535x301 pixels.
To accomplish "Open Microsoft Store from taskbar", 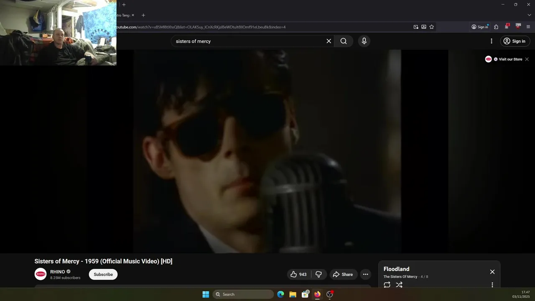I will (x=305, y=294).
